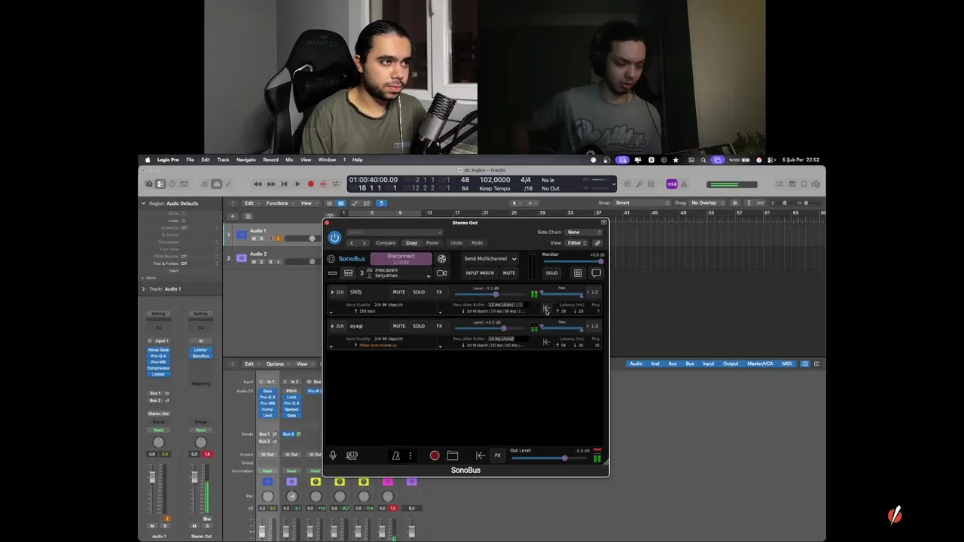Select the Aux mixer filter tab
The height and width of the screenshot is (542, 964).
[x=672, y=364]
